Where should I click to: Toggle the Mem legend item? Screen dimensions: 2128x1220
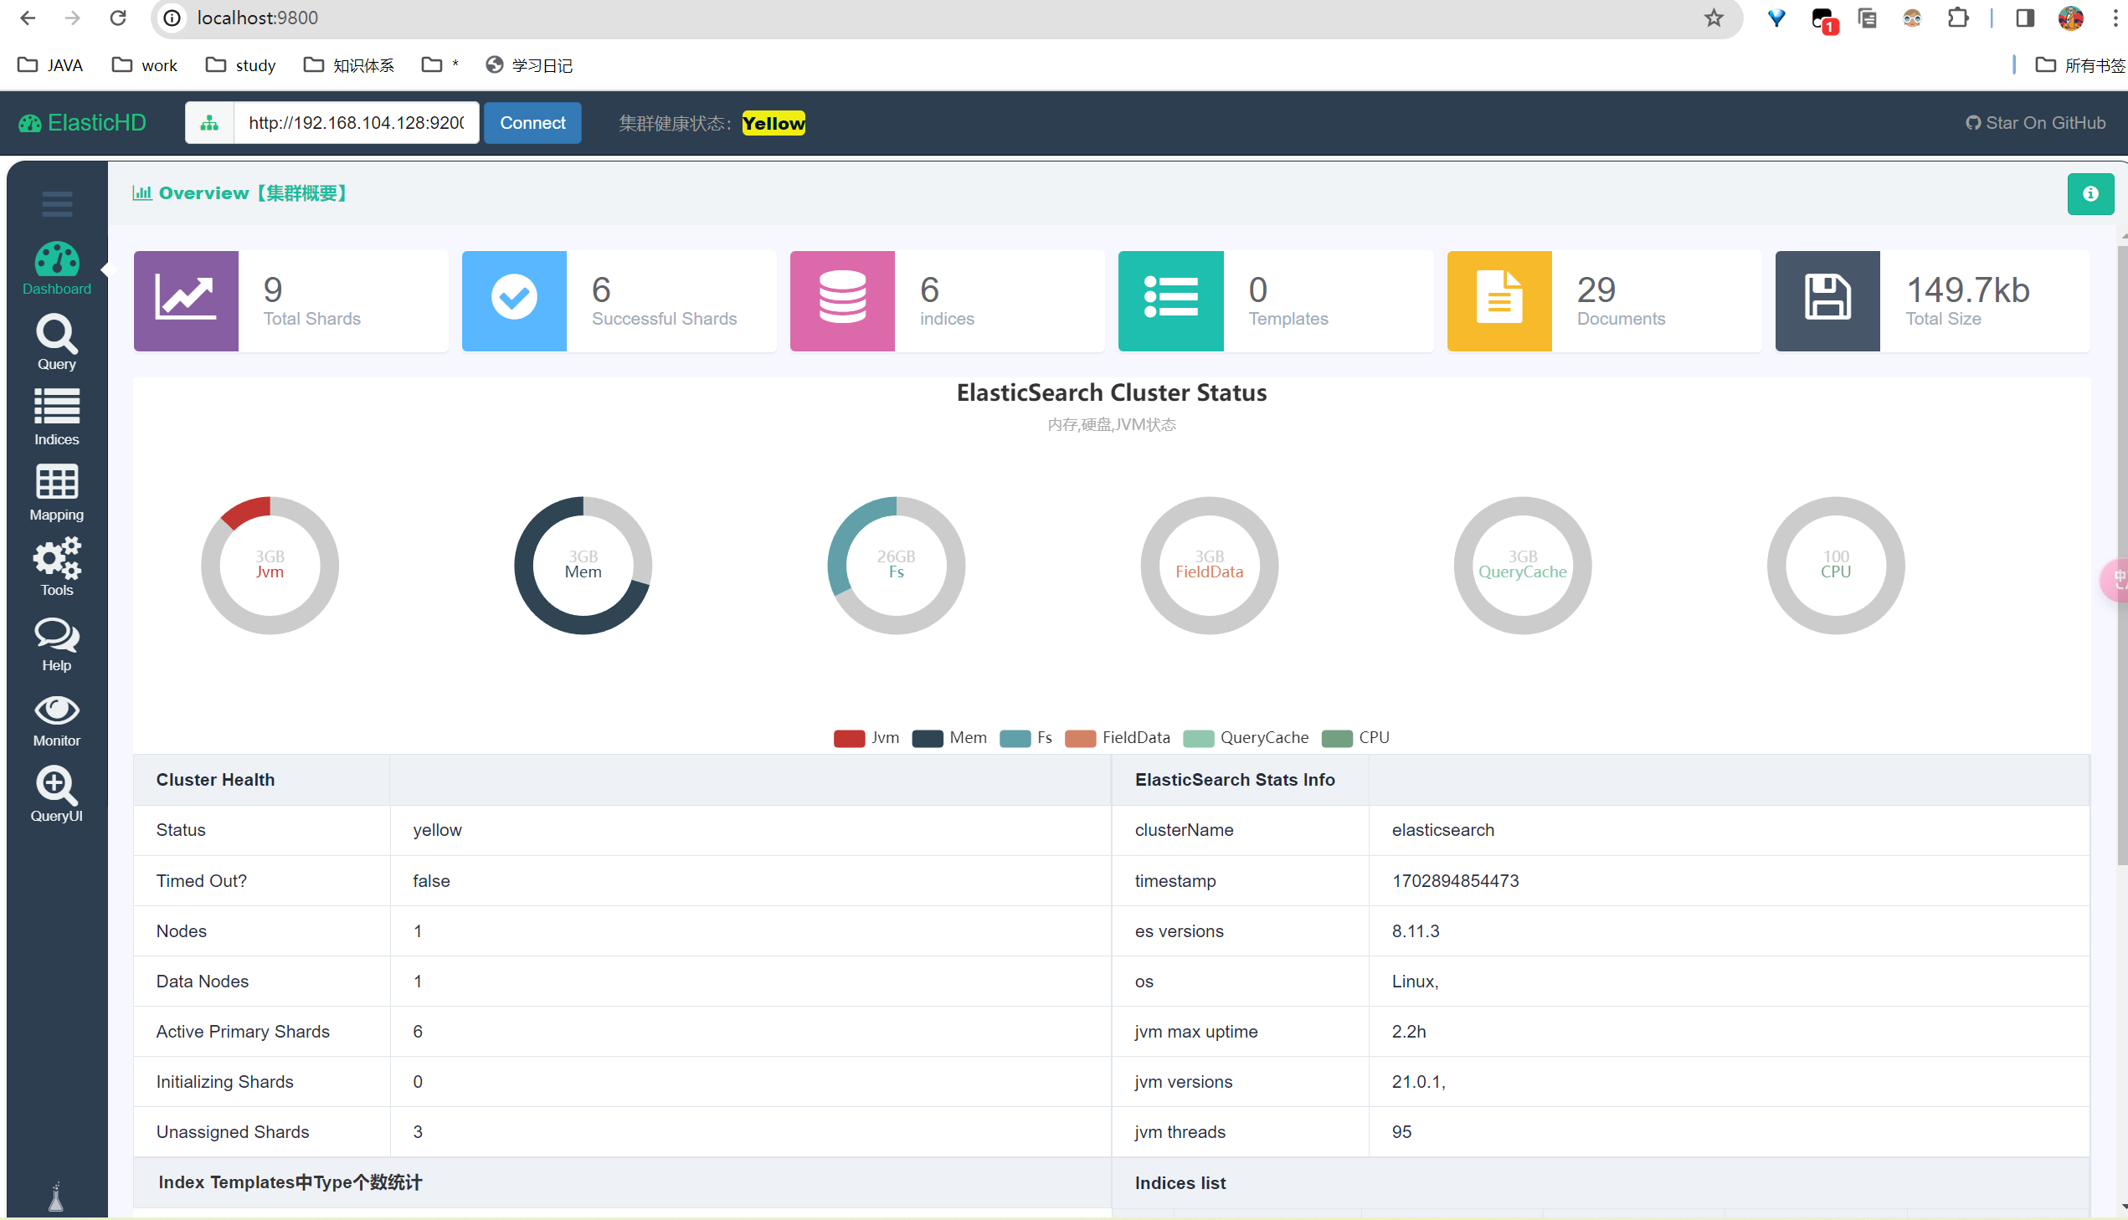click(948, 737)
